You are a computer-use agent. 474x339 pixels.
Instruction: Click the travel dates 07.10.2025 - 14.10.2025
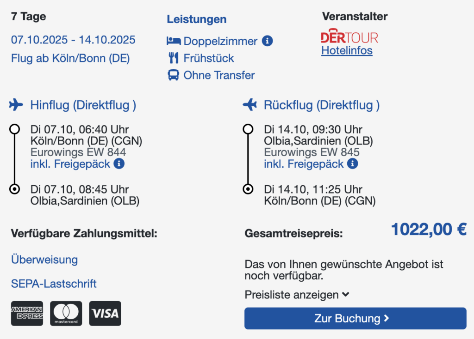[73, 40]
